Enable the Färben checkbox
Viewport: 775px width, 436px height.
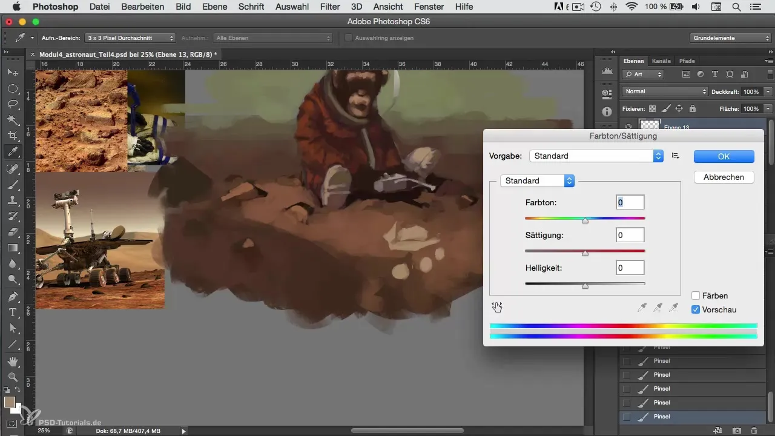point(696,296)
